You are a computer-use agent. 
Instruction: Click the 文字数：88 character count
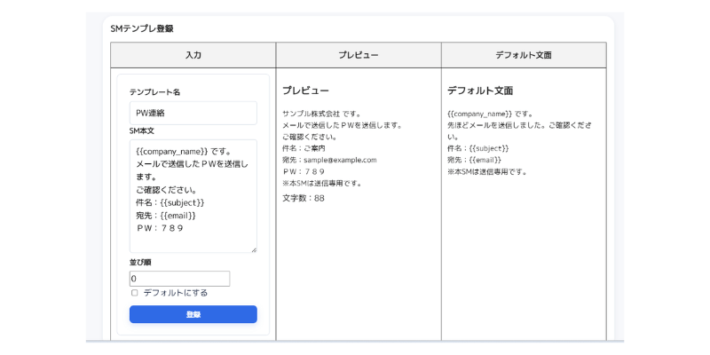304,198
